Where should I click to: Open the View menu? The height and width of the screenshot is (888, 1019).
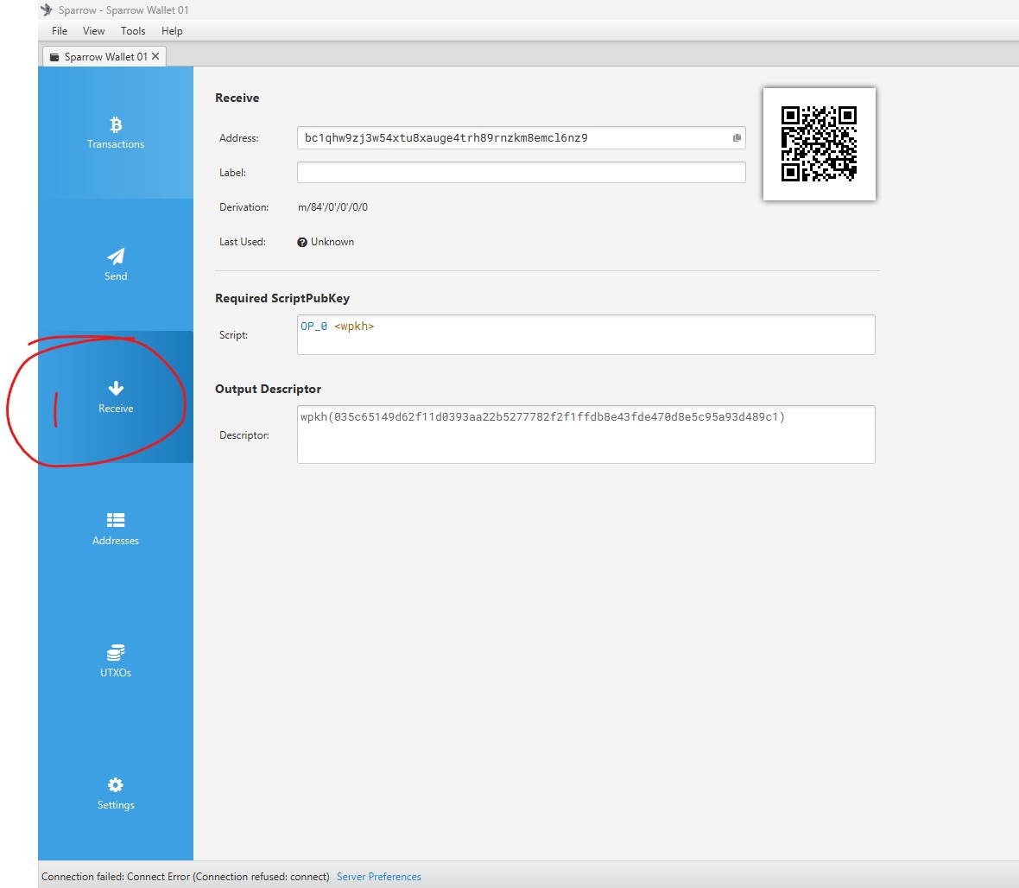pos(93,30)
